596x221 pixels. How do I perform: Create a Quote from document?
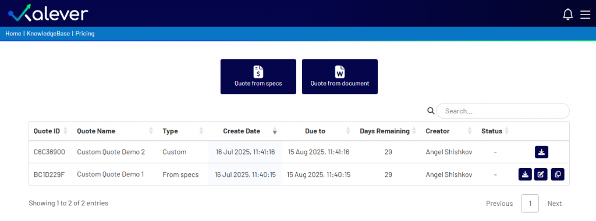[x=340, y=77]
